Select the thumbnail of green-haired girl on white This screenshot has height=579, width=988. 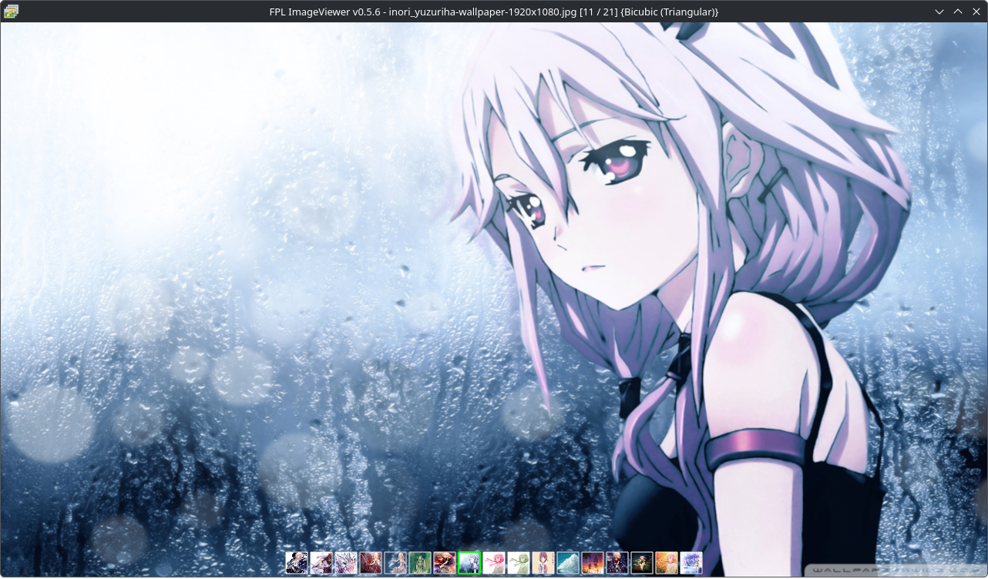519,563
